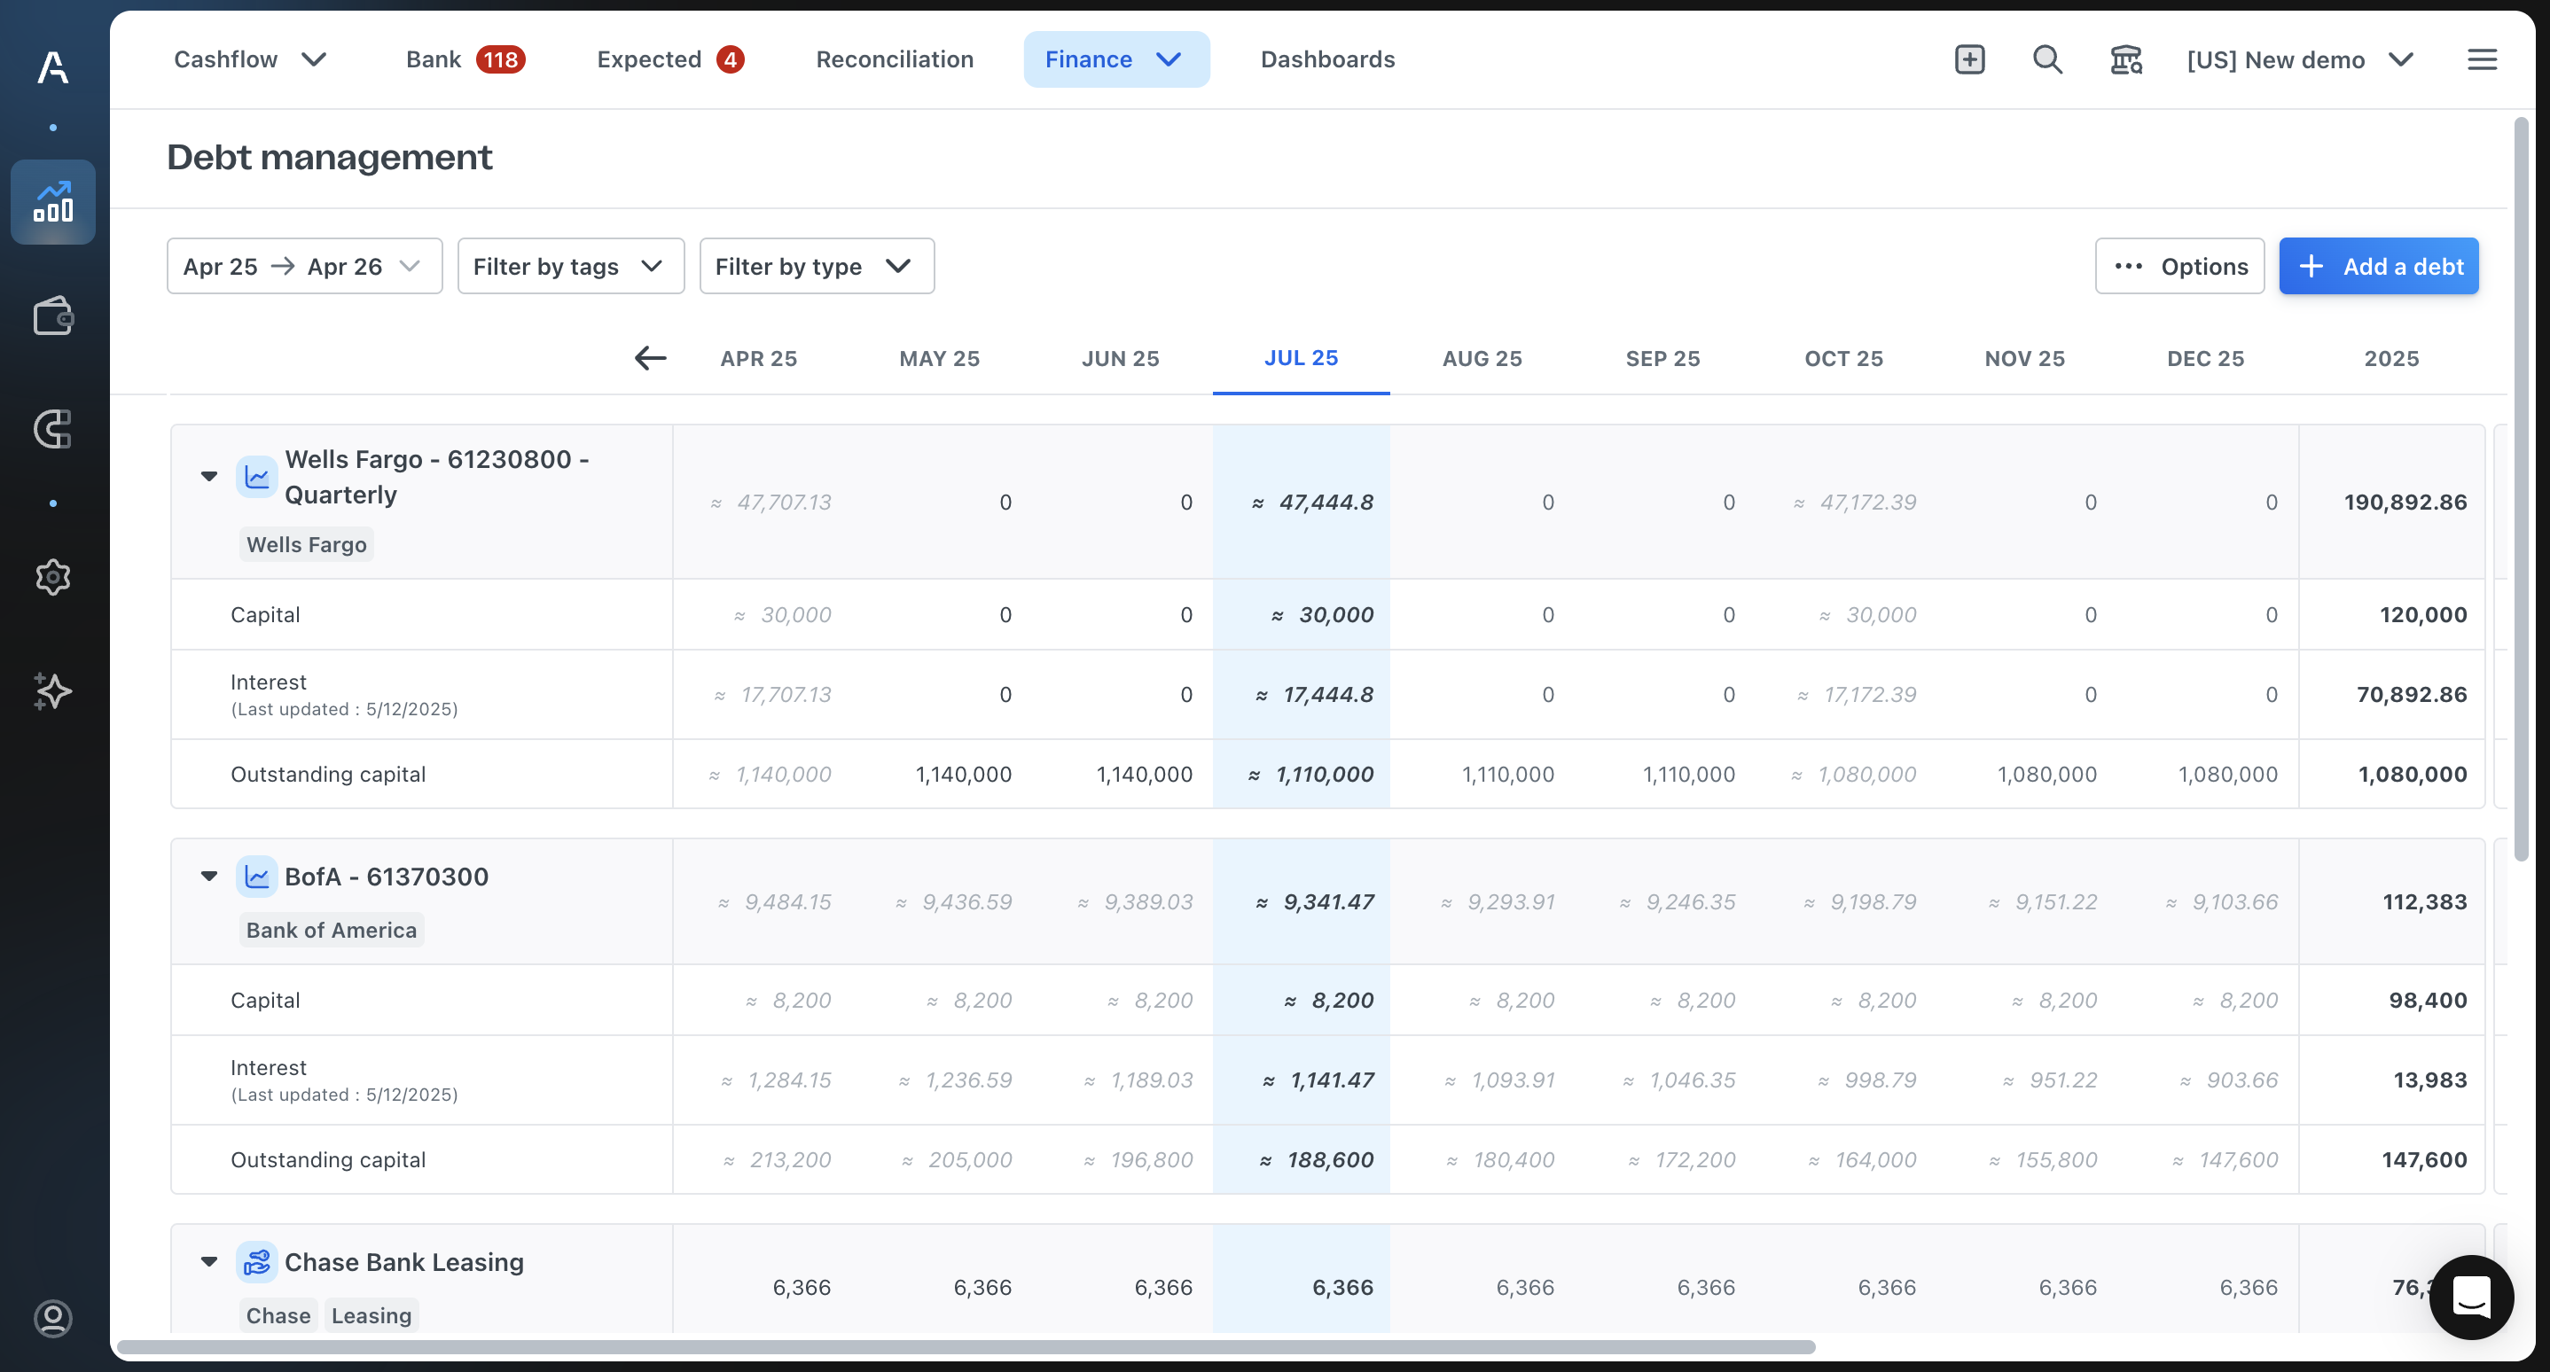Open the chat support bubble
The image size is (2550, 1372).
point(2471,1296)
